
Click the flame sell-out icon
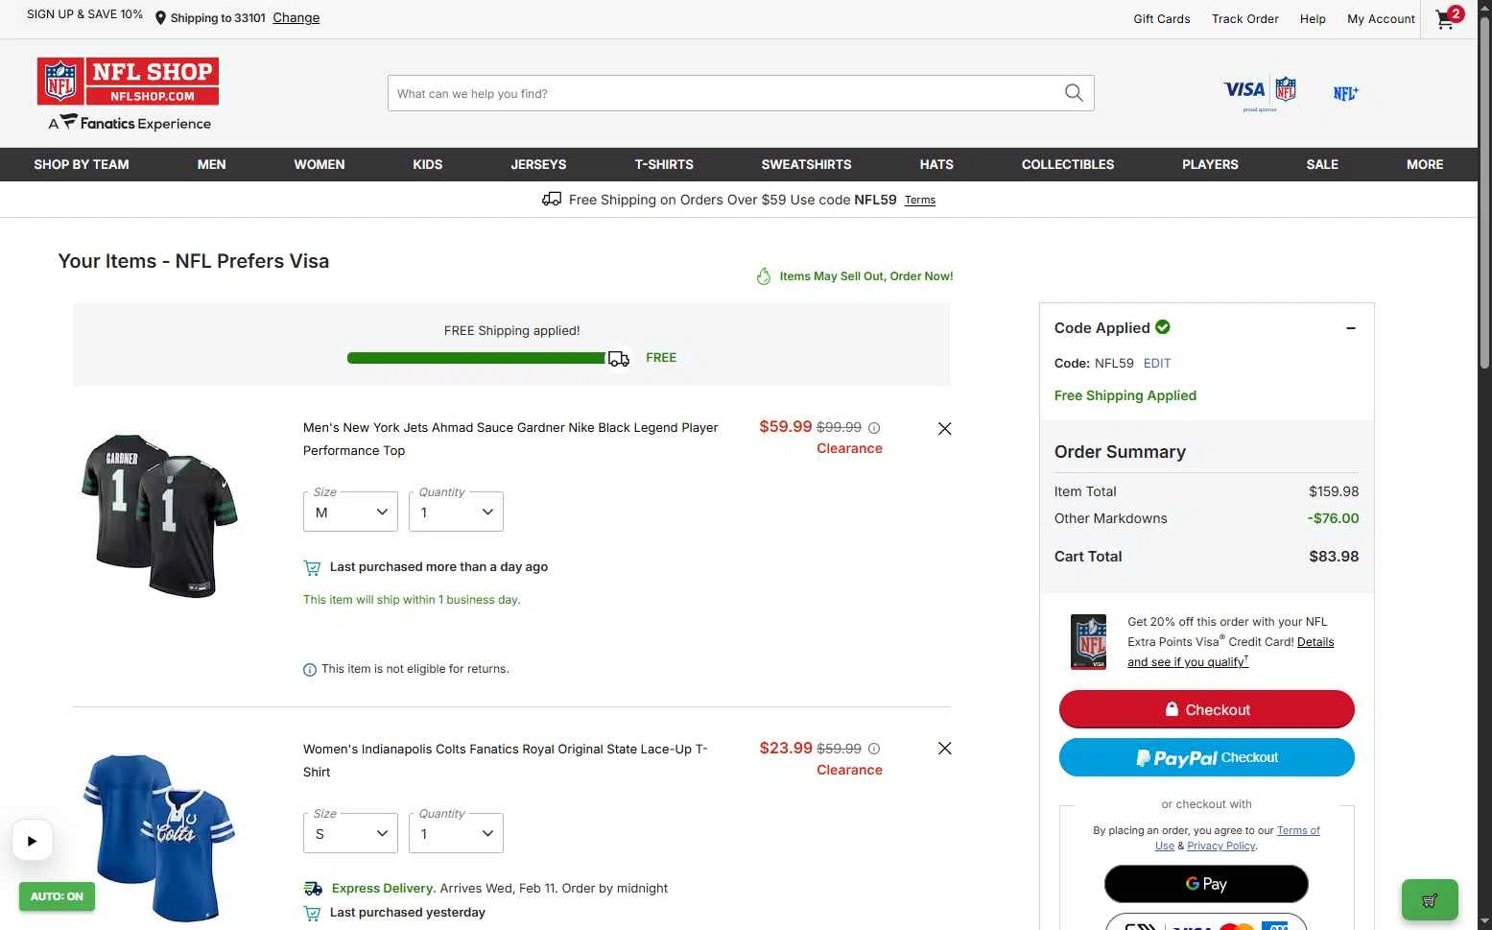[764, 276]
